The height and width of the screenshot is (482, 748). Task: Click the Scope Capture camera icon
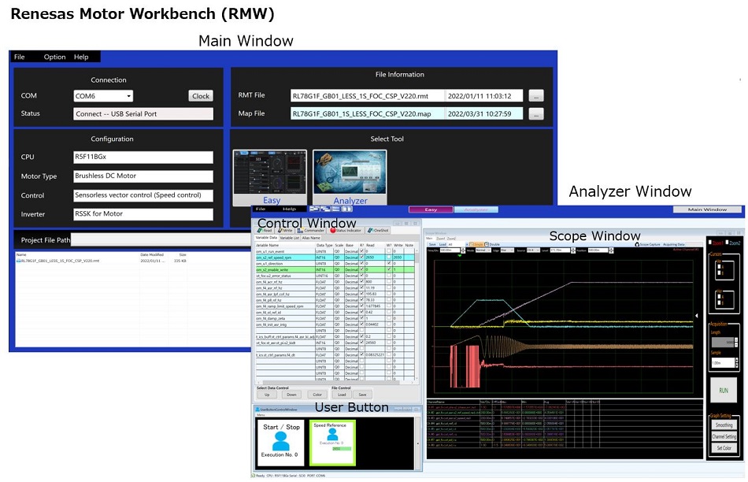pyautogui.click(x=637, y=244)
